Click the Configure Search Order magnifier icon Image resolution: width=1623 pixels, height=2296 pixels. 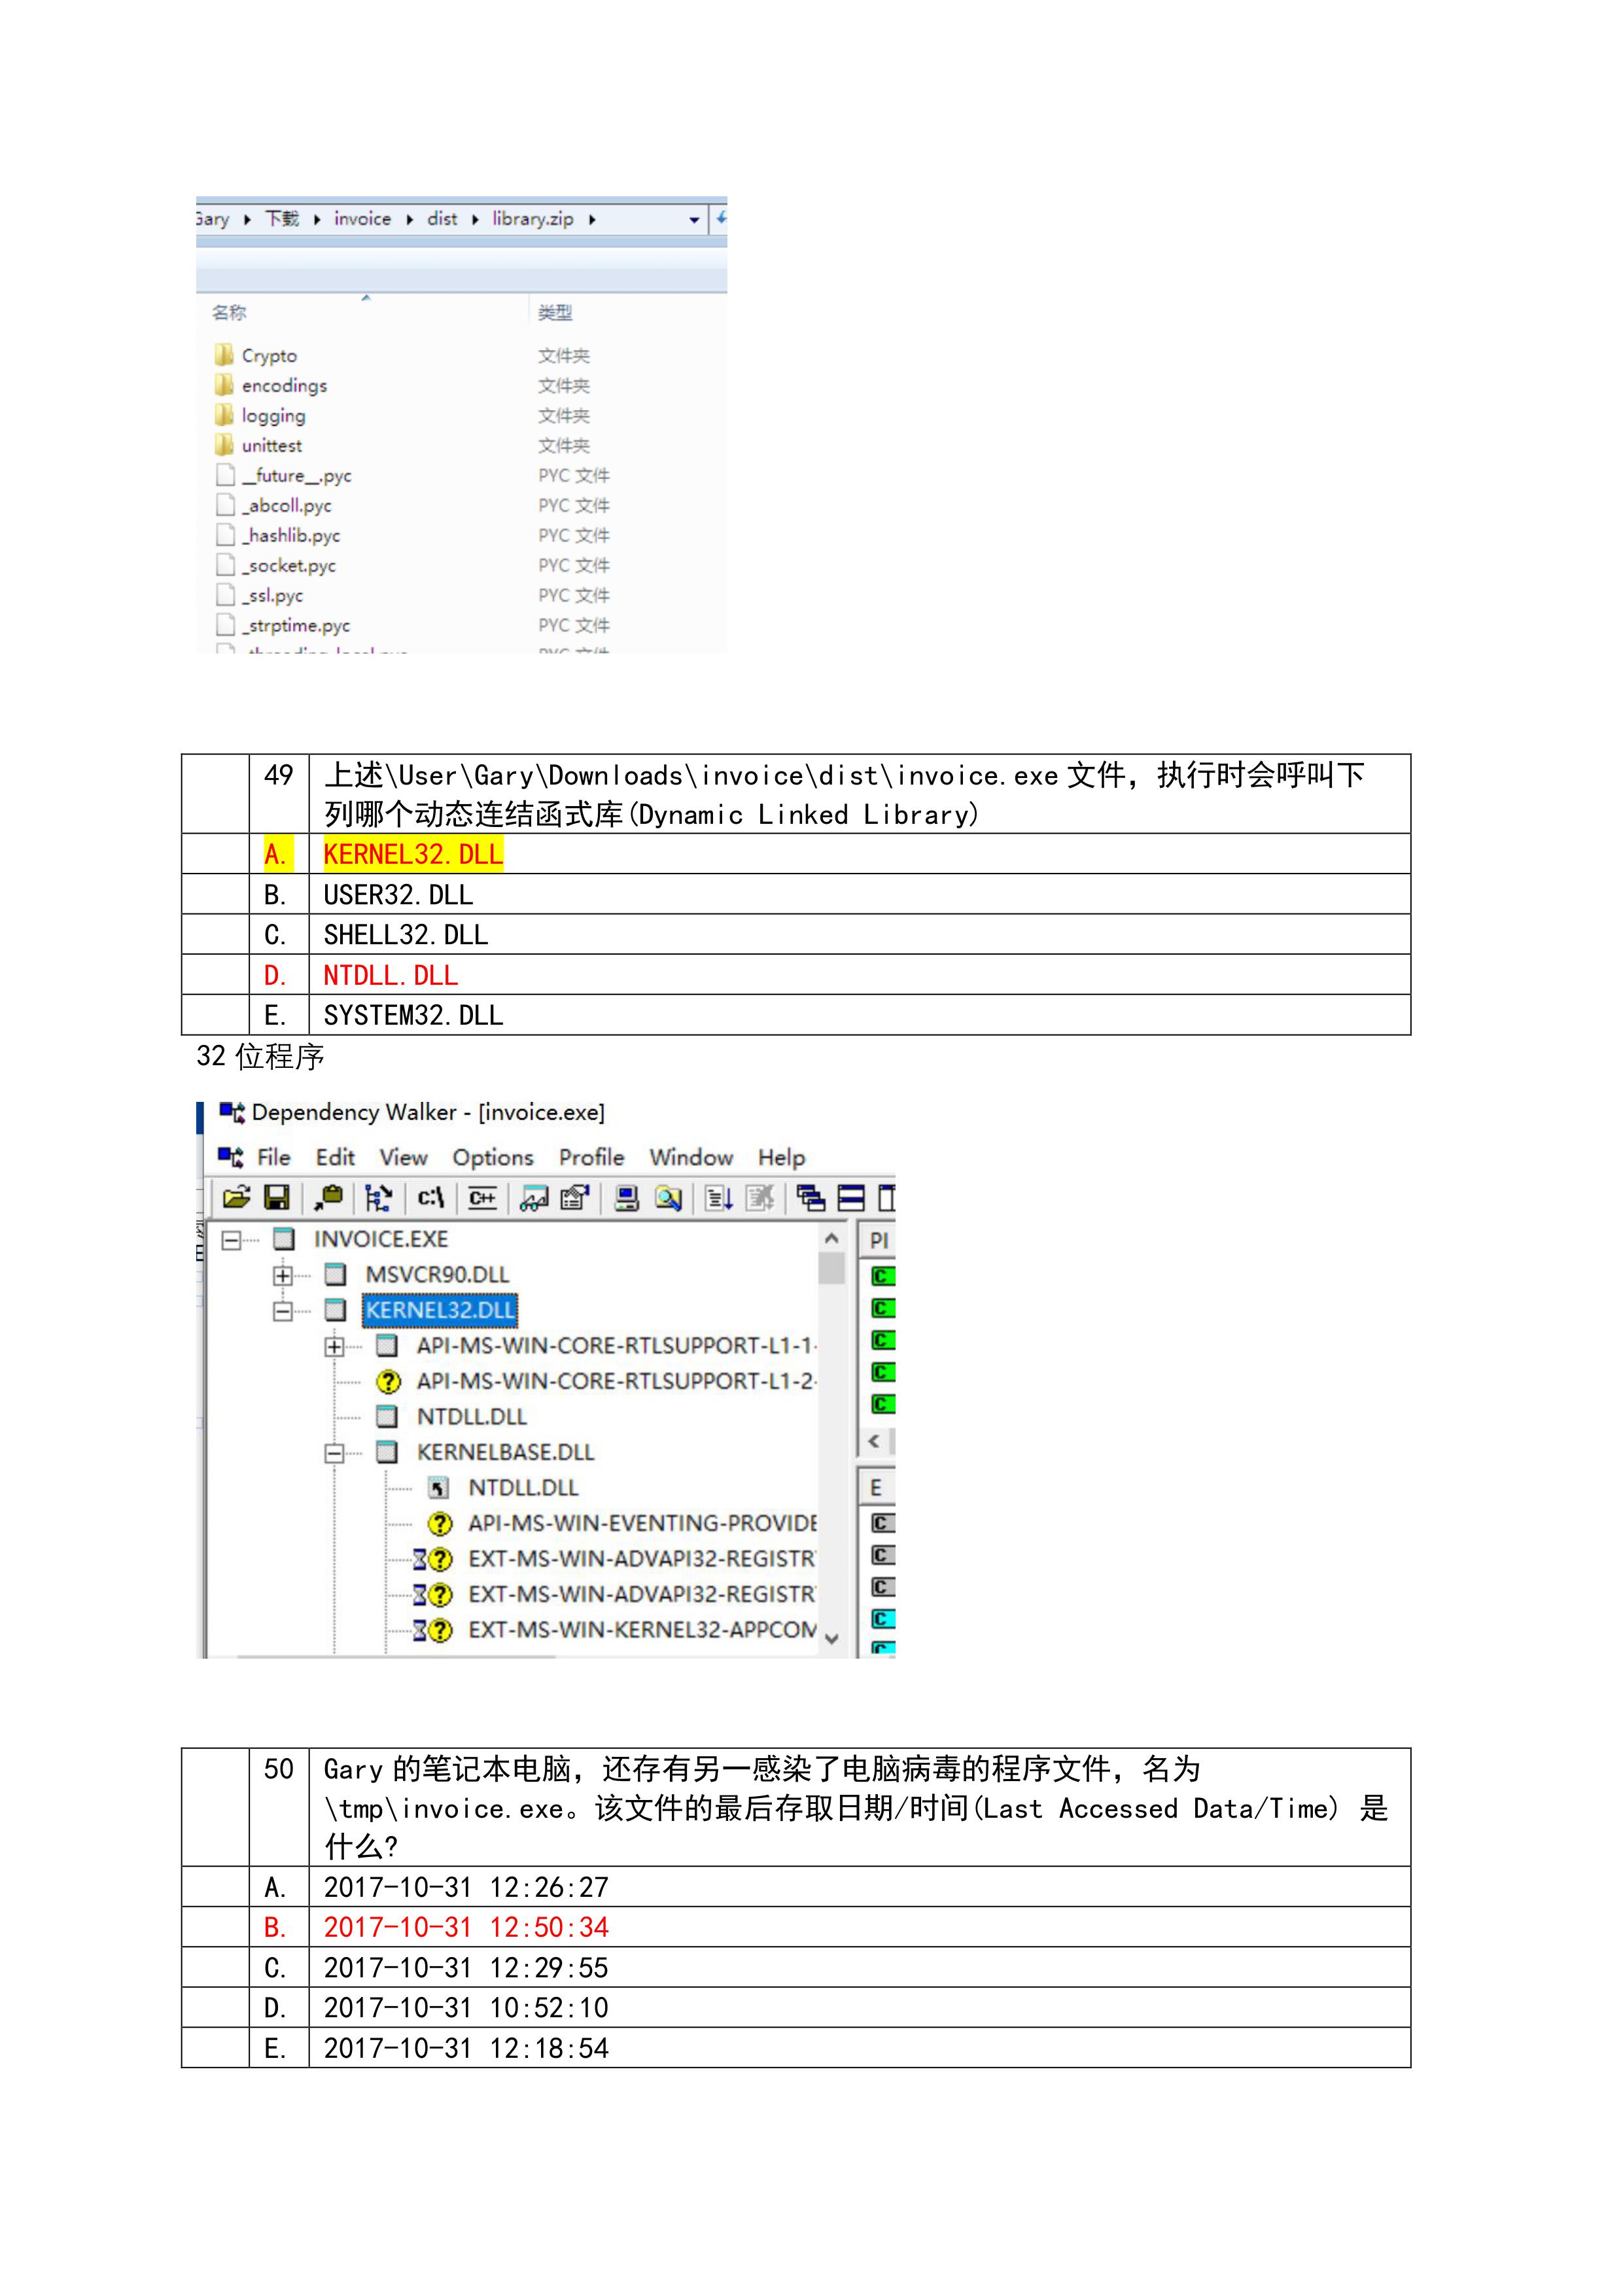pyautogui.click(x=668, y=1197)
